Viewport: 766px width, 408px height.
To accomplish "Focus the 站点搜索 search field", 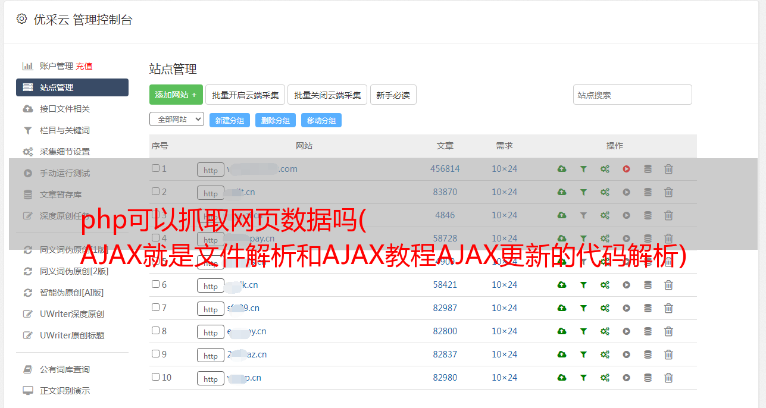I will 633,95.
